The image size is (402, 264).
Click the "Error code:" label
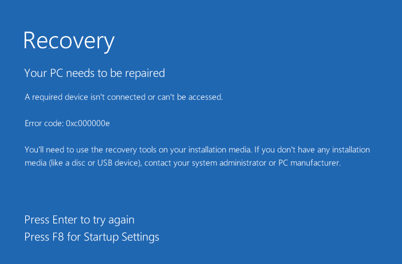(x=44, y=123)
